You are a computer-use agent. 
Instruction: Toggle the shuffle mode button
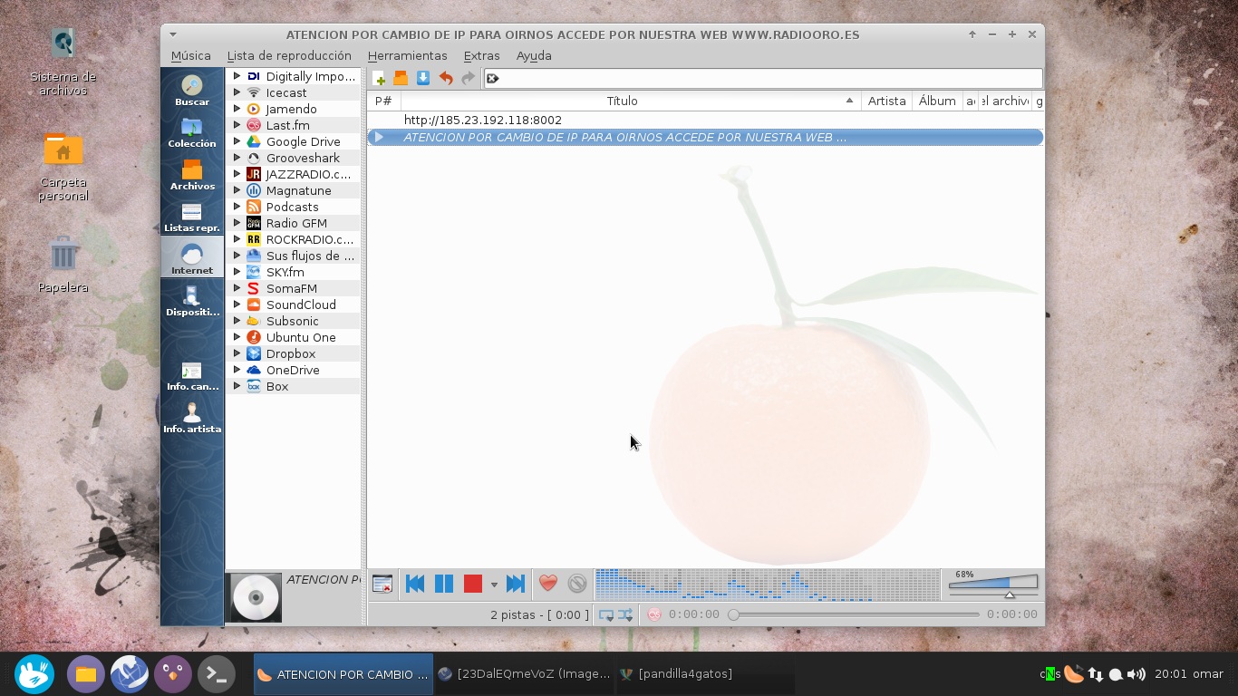[x=626, y=614]
